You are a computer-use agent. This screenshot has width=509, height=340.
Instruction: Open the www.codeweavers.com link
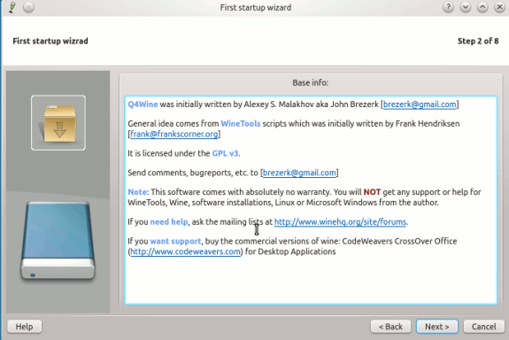(185, 251)
